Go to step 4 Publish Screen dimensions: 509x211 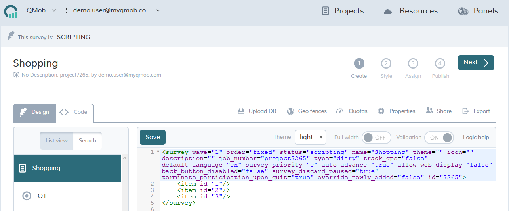440,68
